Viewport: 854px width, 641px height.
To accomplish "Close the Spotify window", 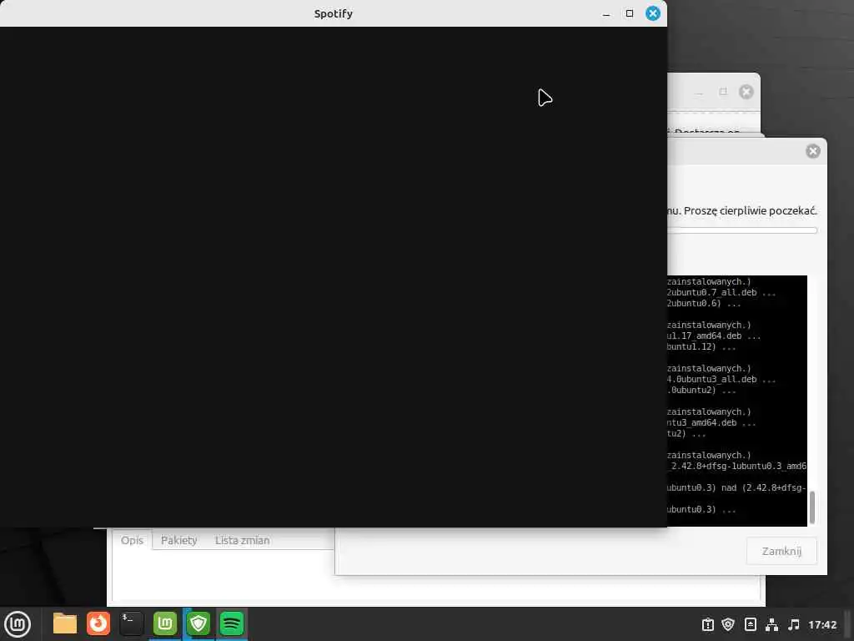I will pyautogui.click(x=653, y=13).
